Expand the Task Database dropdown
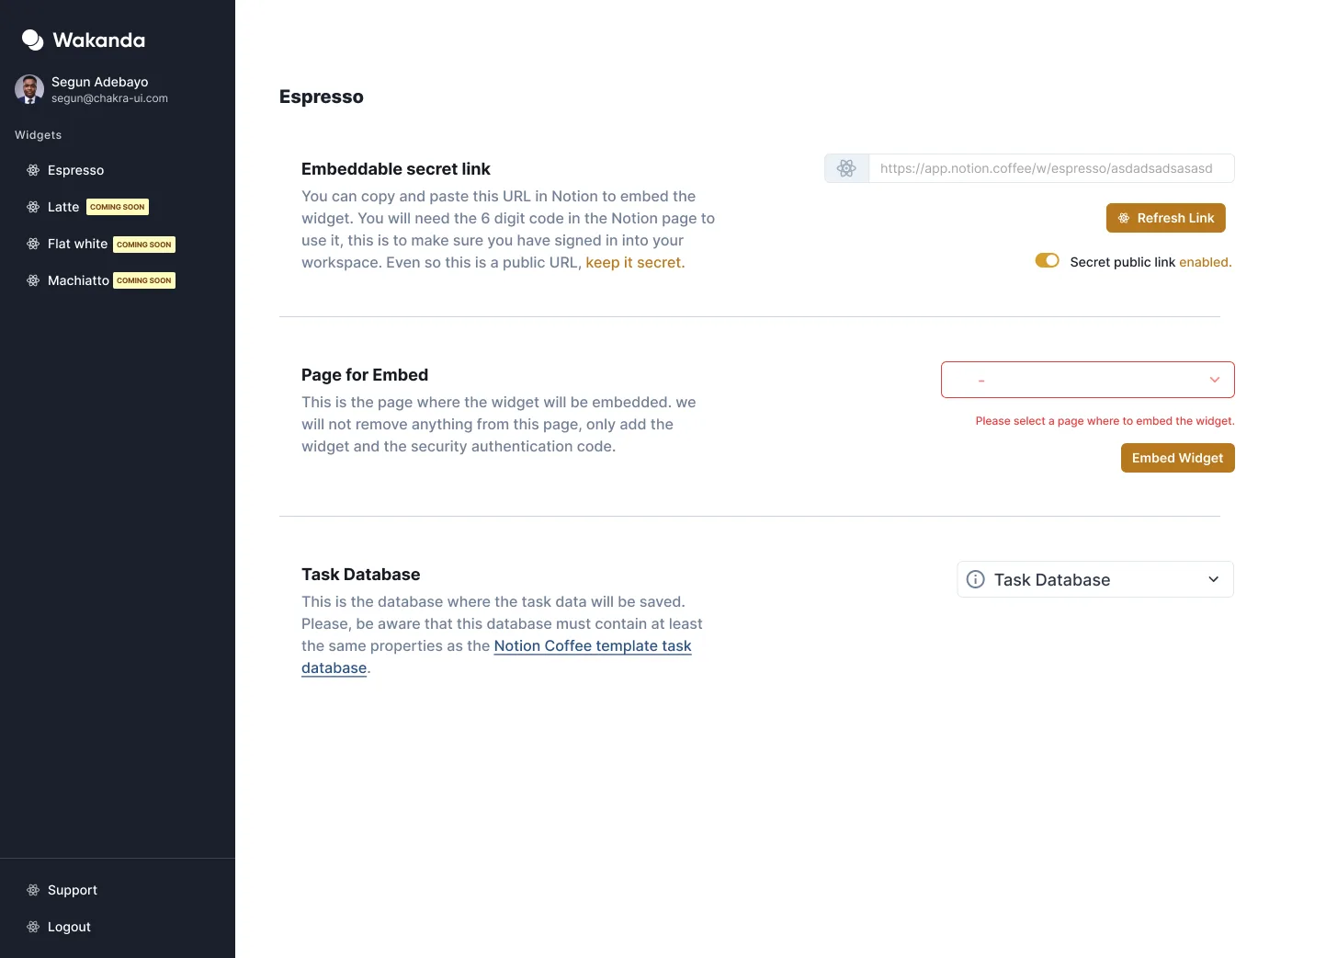This screenshot has height=958, width=1326. 1094,579
